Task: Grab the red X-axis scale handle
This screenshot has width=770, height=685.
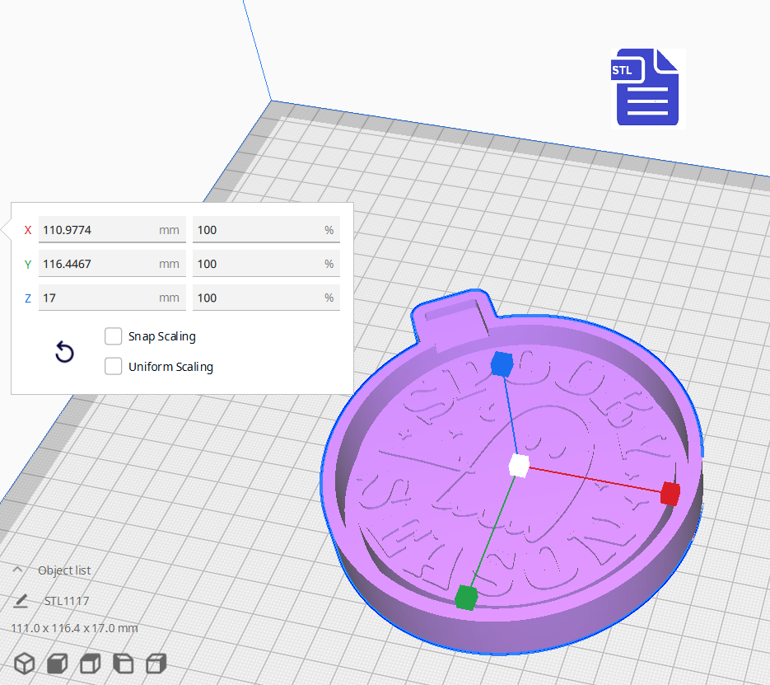Action: [670, 494]
